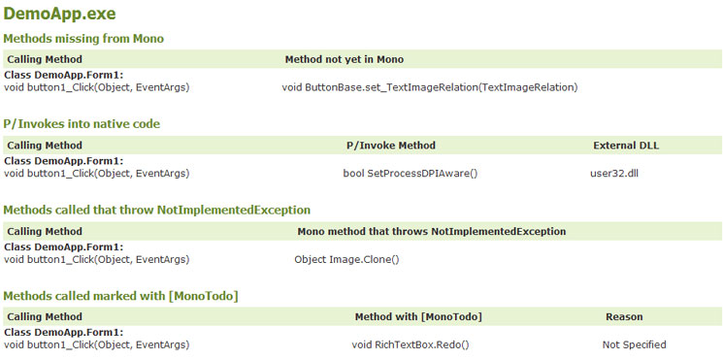Click the 'P/Invoke Method' column header
This screenshot has width=723, height=359.
(390, 146)
